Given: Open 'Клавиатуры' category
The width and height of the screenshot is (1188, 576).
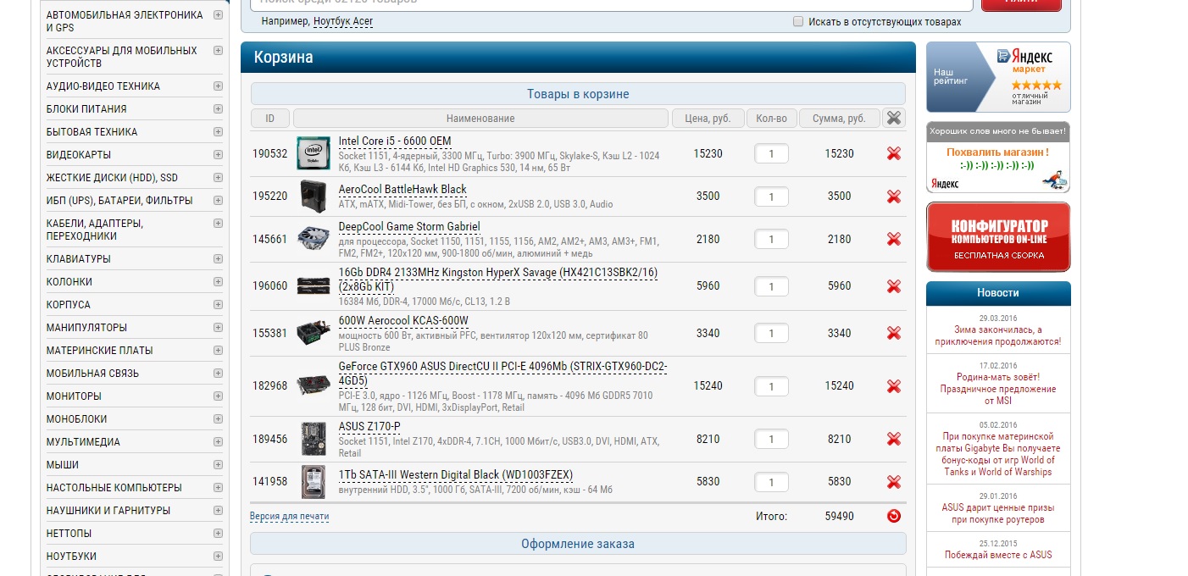Looking at the screenshot, I should coord(78,259).
